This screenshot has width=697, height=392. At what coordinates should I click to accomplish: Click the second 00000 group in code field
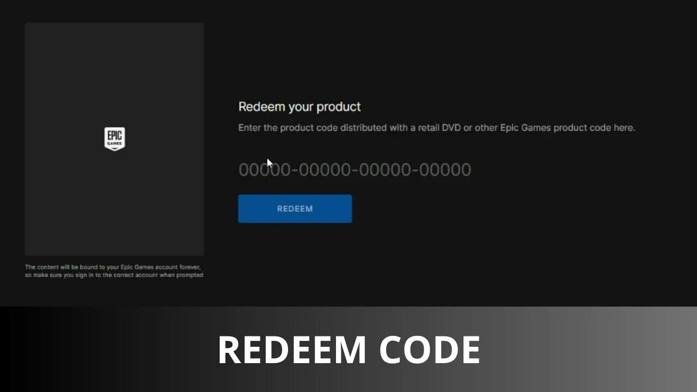[x=325, y=170]
